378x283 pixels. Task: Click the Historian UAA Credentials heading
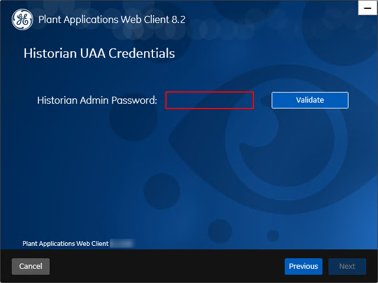point(99,53)
